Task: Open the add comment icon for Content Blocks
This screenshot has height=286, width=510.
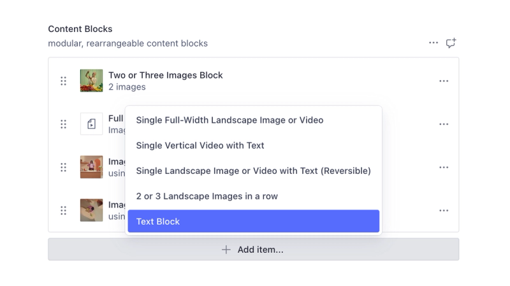Action: pyautogui.click(x=451, y=43)
